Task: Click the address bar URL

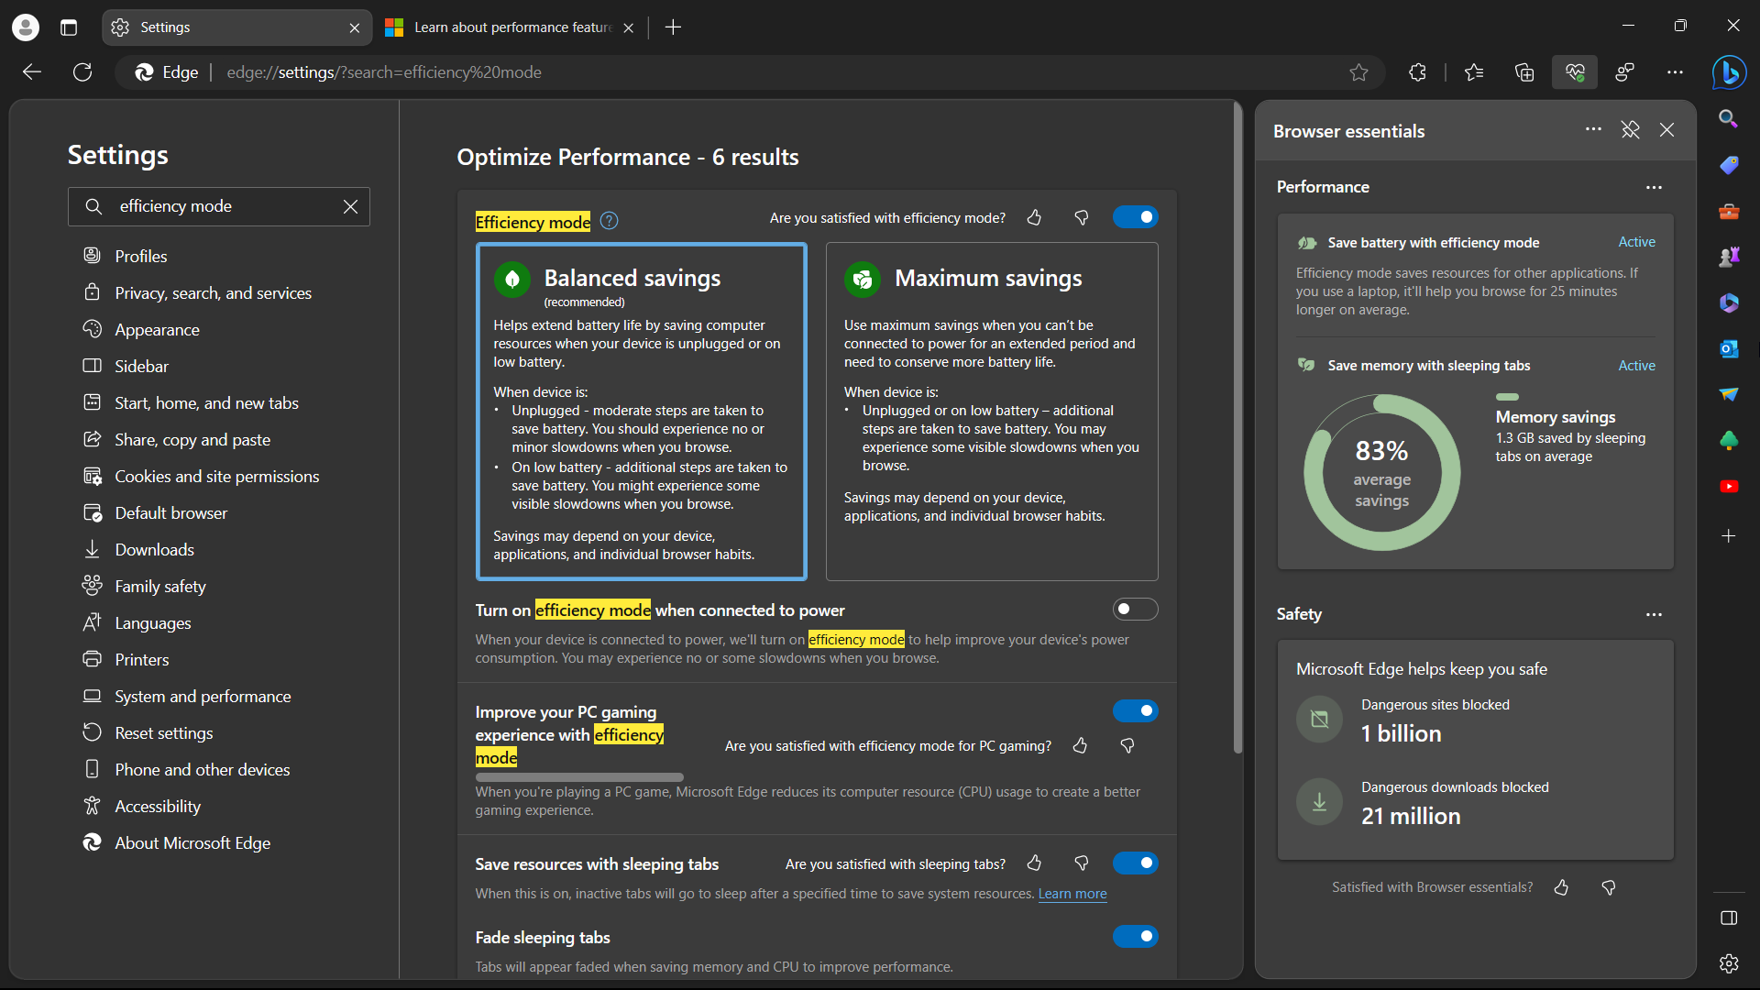Action: tap(384, 72)
